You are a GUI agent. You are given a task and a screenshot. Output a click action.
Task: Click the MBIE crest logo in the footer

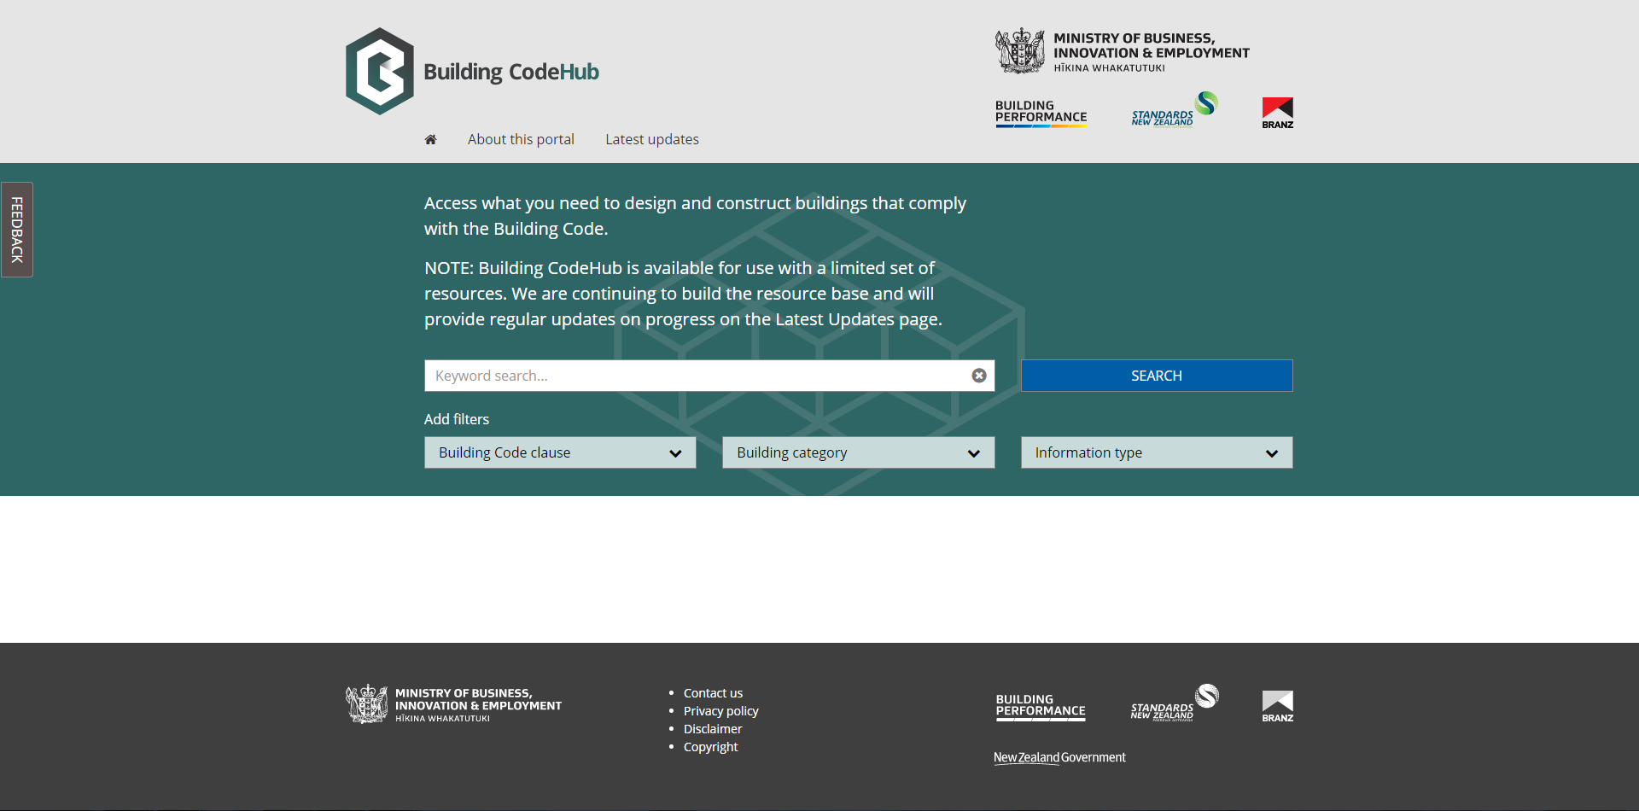click(x=452, y=704)
